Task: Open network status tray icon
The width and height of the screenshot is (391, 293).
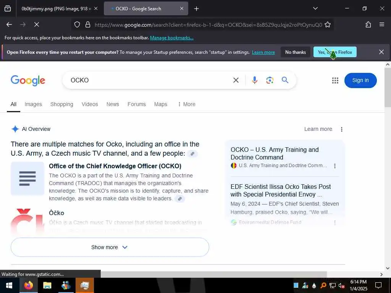Action: (x=333, y=285)
